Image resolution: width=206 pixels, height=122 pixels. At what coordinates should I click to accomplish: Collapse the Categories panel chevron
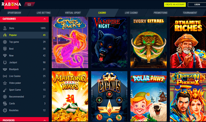pyautogui.click(x=45, y=19)
